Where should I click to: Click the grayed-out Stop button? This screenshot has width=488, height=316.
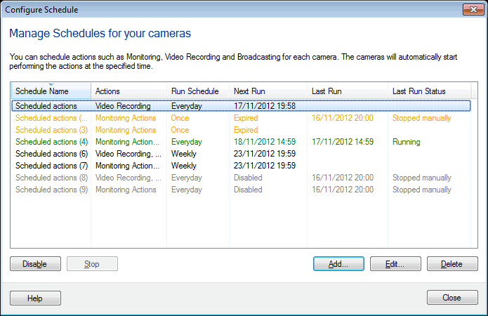[92, 264]
